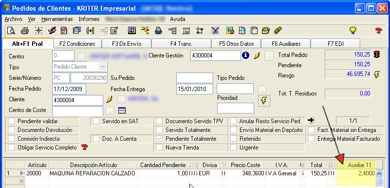Click the red question mark toolbar icon
The height and width of the screenshot is (188, 390).
click(x=378, y=31)
